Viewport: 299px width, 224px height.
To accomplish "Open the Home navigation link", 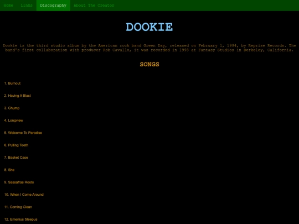I will tap(8, 6).
